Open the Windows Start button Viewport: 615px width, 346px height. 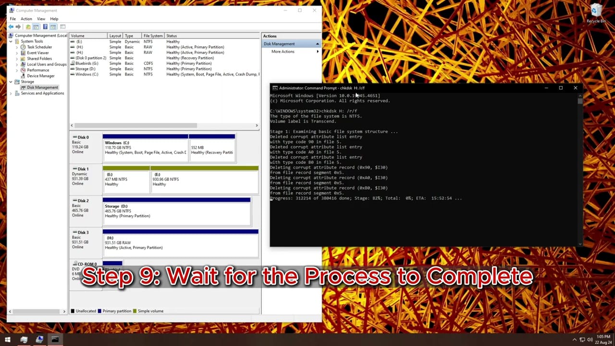point(8,340)
